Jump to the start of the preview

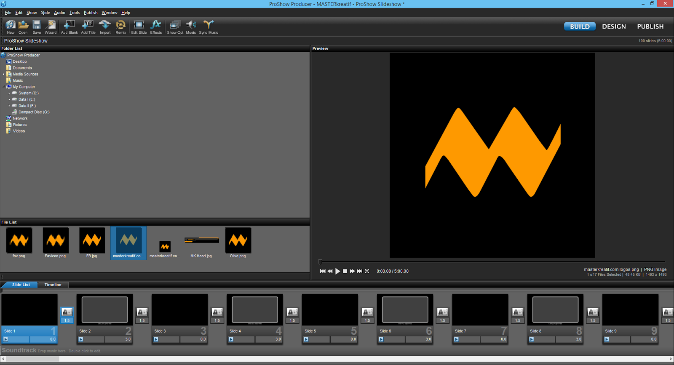click(x=323, y=271)
